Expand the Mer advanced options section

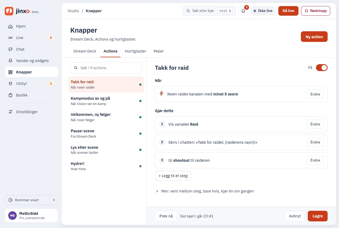pyautogui.click(x=205, y=191)
